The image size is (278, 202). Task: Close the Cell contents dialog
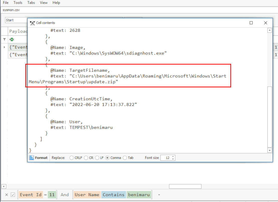click(265, 23)
